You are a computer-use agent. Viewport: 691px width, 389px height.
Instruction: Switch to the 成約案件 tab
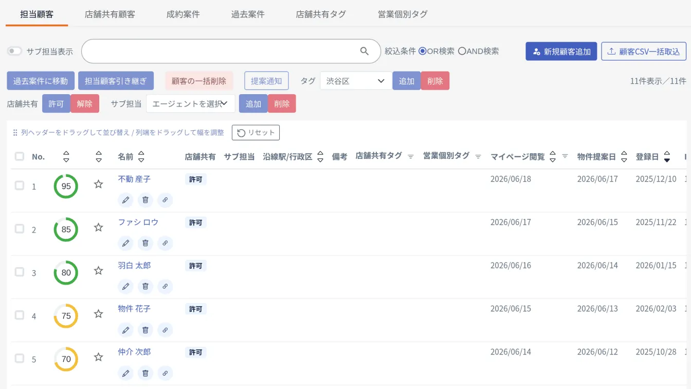183,14
